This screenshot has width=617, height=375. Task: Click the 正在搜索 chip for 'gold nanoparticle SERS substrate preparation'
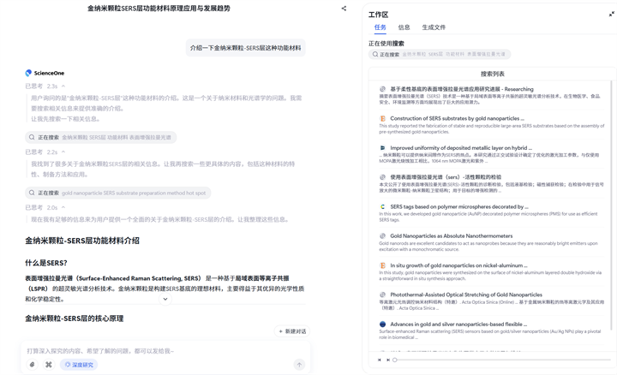point(118,193)
